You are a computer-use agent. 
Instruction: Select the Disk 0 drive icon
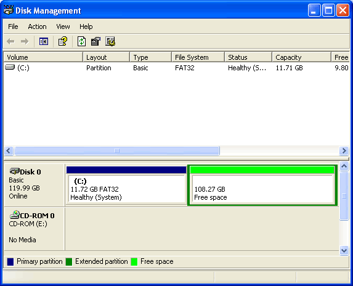point(14,171)
